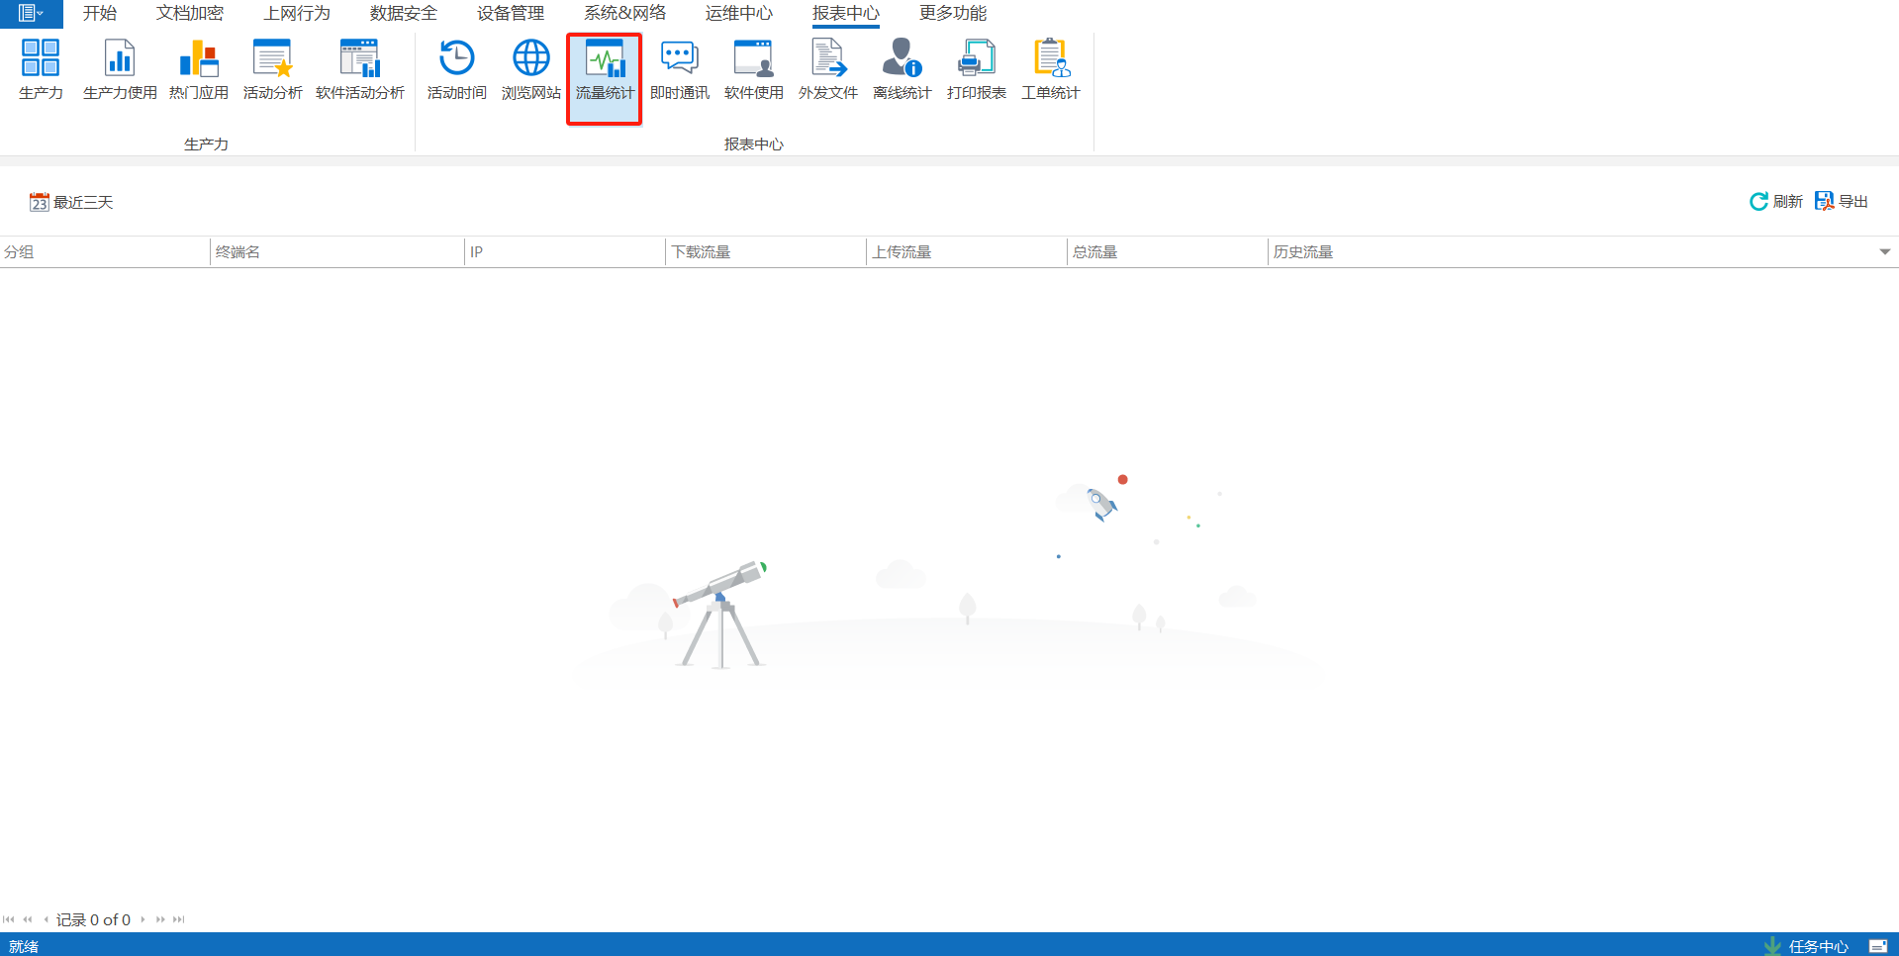
Task: Open the 软件活动分析 report
Action: click(x=359, y=69)
